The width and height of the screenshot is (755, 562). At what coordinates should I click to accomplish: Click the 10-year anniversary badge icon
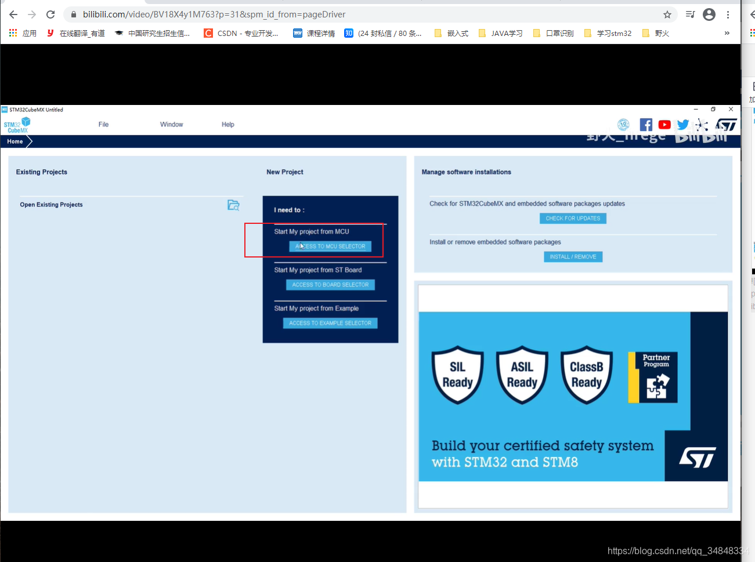coord(623,124)
